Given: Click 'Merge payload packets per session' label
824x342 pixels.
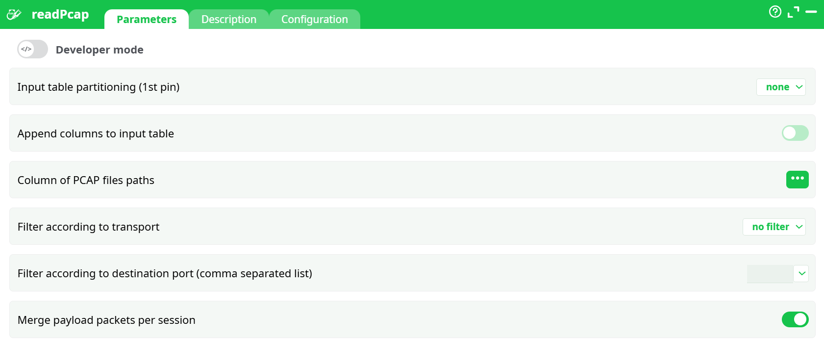Looking at the screenshot, I should coord(106,320).
